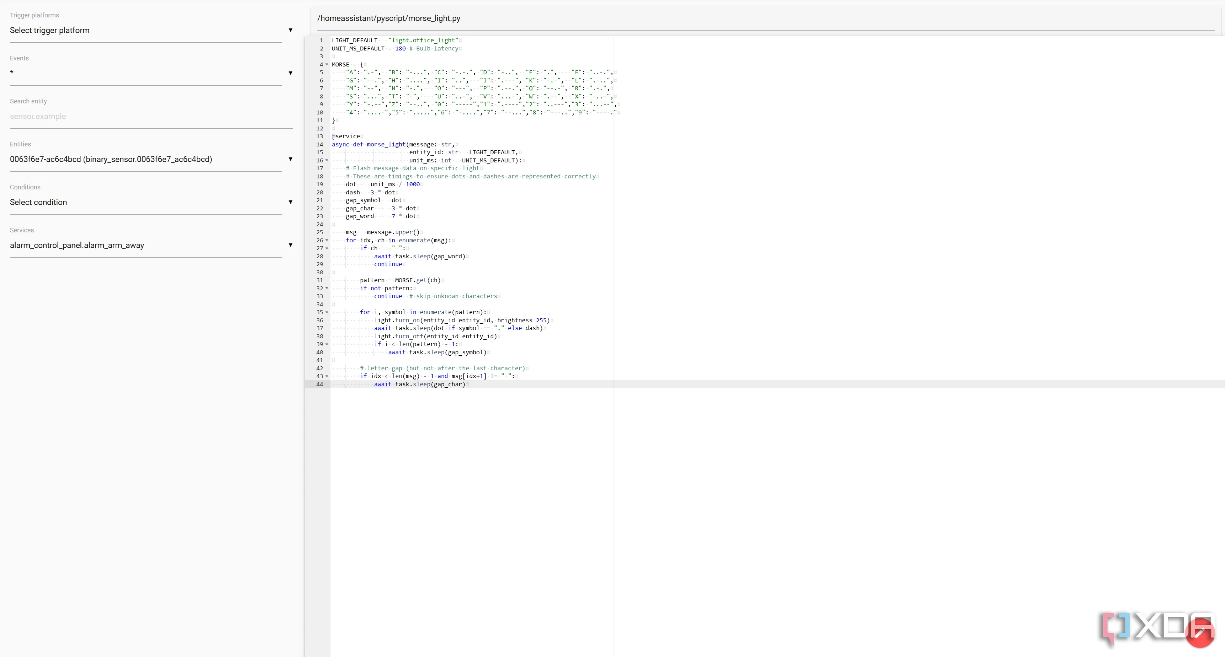Image resolution: width=1225 pixels, height=657 pixels.
Task: Click the 'entity_id: str = LIGHT_DEFAULT,' parameter line
Action: (x=464, y=152)
